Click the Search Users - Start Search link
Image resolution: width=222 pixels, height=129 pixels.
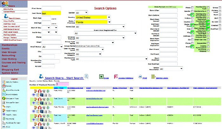click(64, 78)
